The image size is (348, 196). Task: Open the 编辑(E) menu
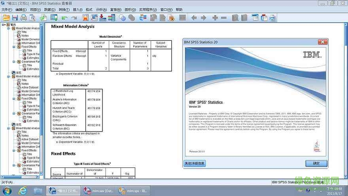(21, 10)
